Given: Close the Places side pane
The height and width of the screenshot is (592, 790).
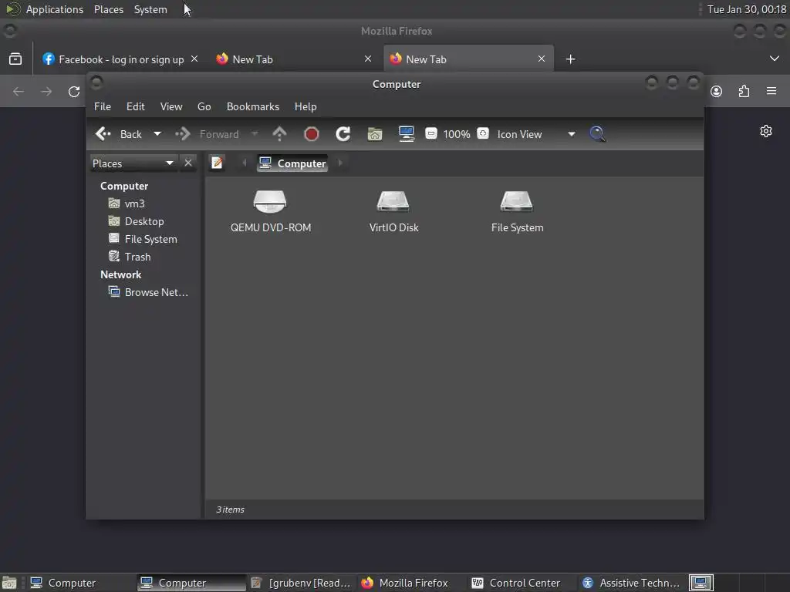Looking at the screenshot, I should (188, 163).
